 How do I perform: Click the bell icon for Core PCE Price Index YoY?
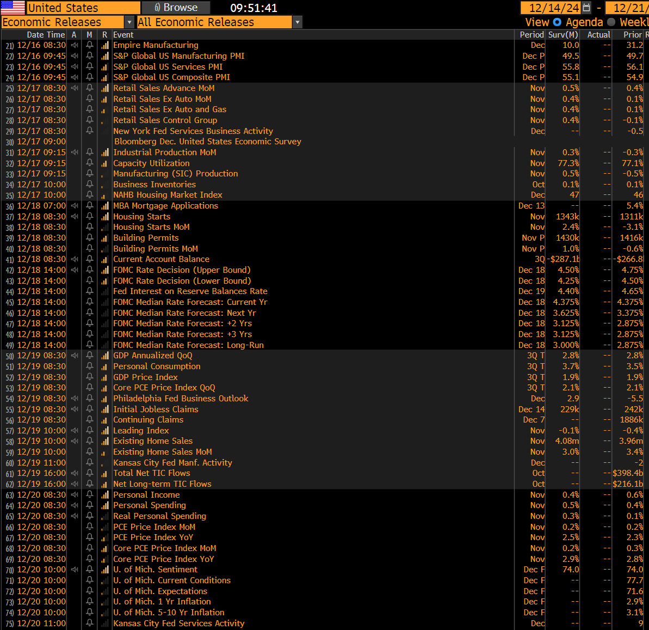[x=89, y=559]
